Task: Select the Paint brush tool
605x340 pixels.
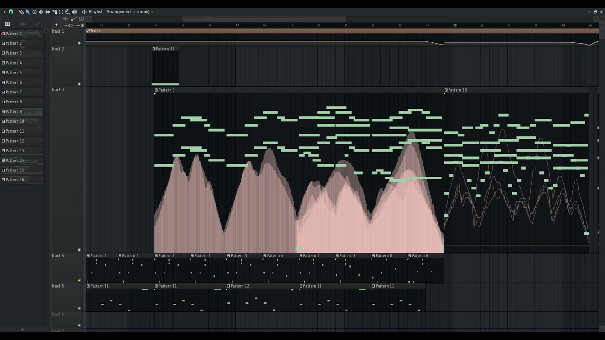Action: 28,12
